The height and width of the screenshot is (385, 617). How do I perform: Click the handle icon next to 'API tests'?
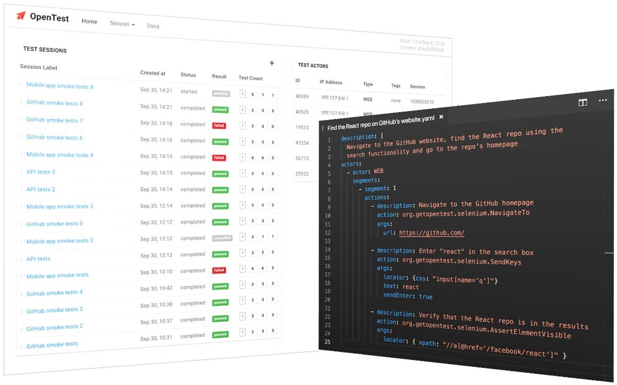click(21, 258)
